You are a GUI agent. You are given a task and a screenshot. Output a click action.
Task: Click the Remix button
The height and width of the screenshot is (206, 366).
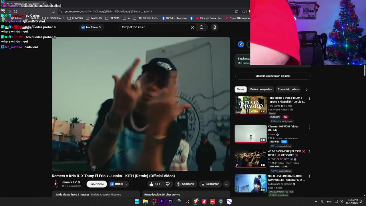[116, 184]
